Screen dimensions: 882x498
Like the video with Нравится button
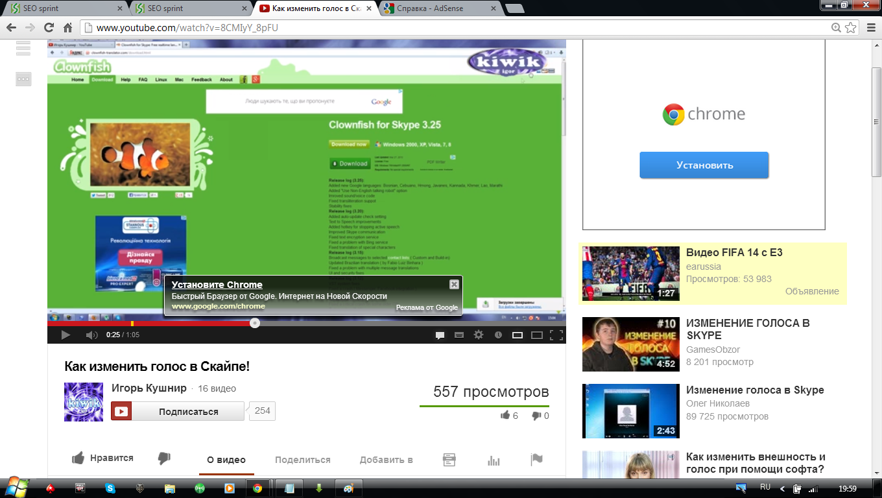click(102, 458)
